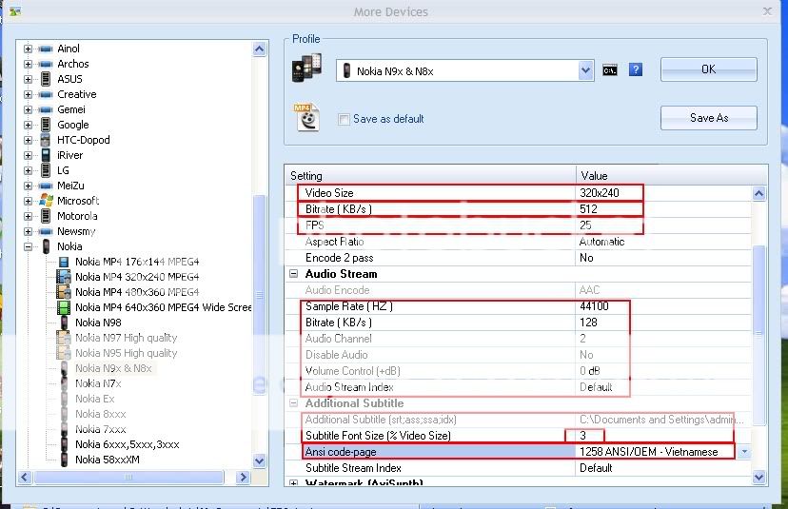Click the Microsoft Windows logo icon in tree
The height and width of the screenshot is (509, 788).
click(45, 201)
